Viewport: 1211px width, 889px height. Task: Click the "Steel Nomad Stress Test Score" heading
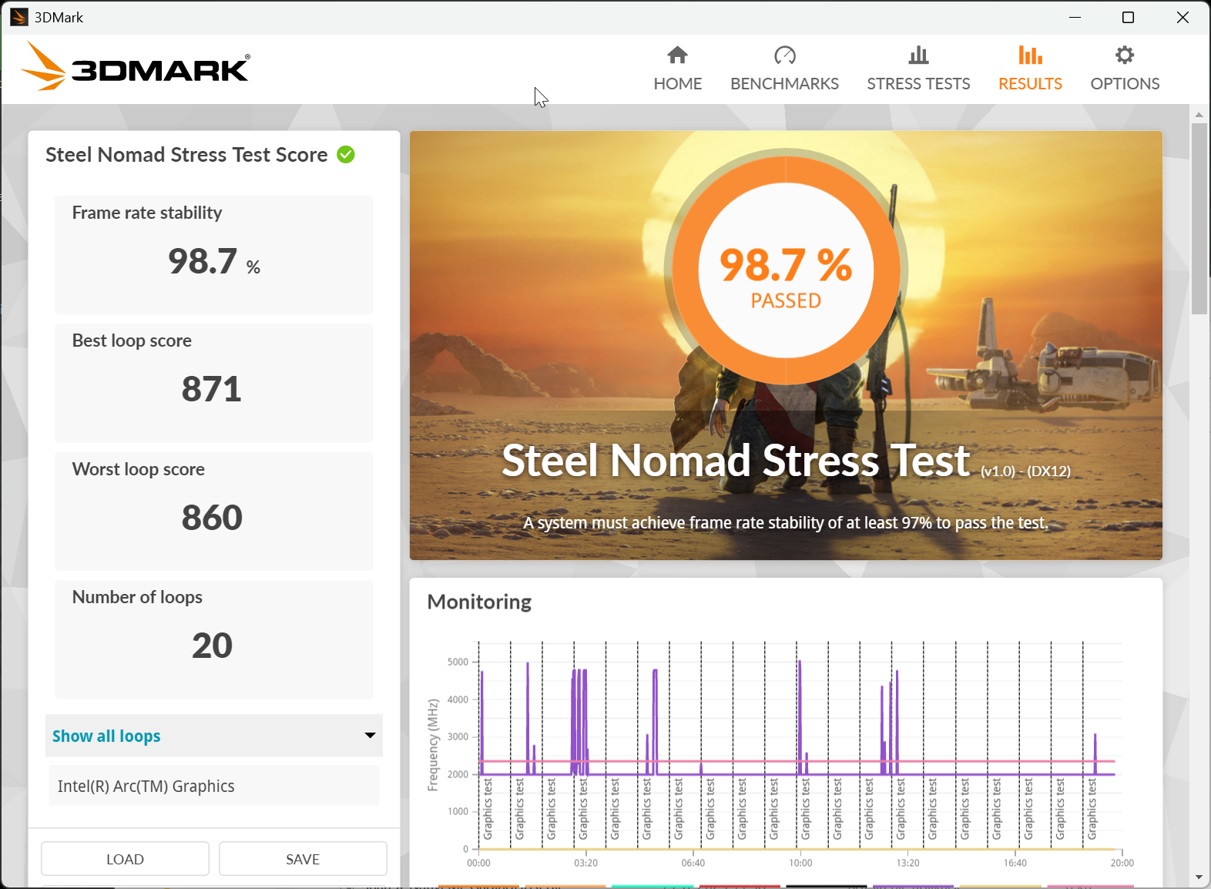click(186, 155)
